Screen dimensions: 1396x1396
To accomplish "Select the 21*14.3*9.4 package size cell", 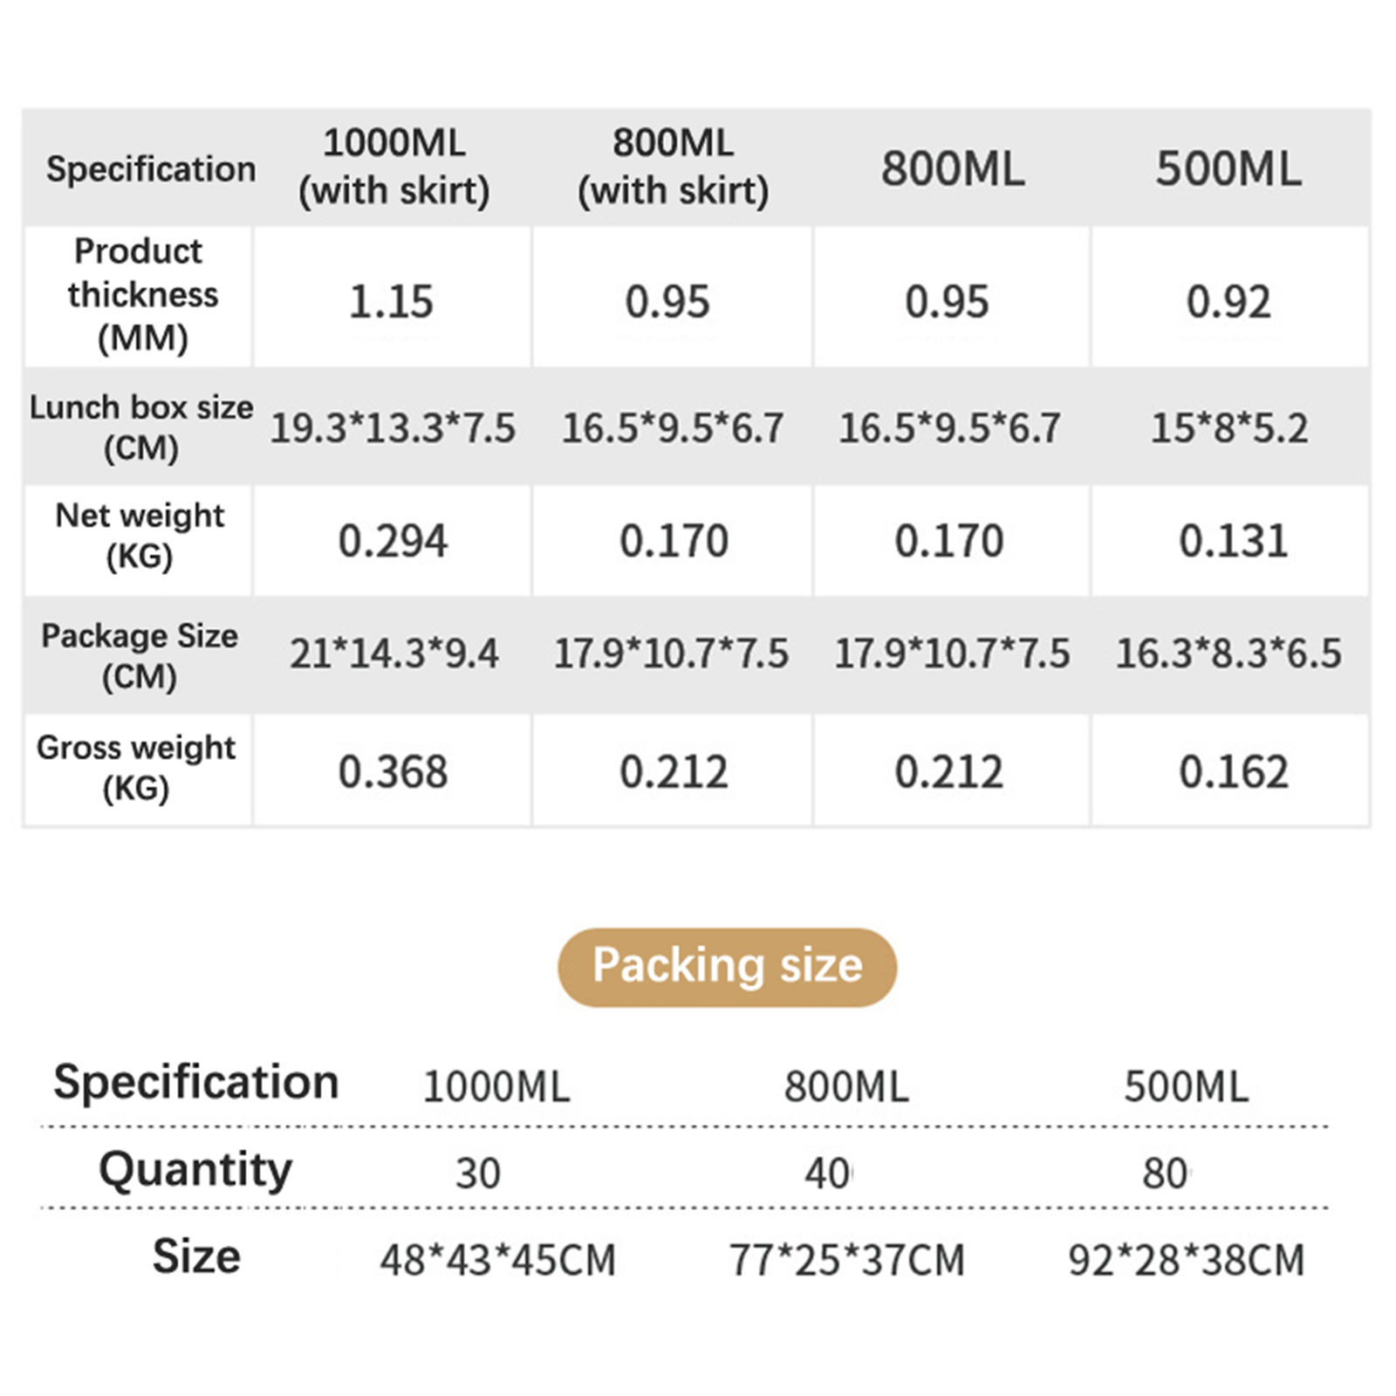I will [x=394, y=654].
